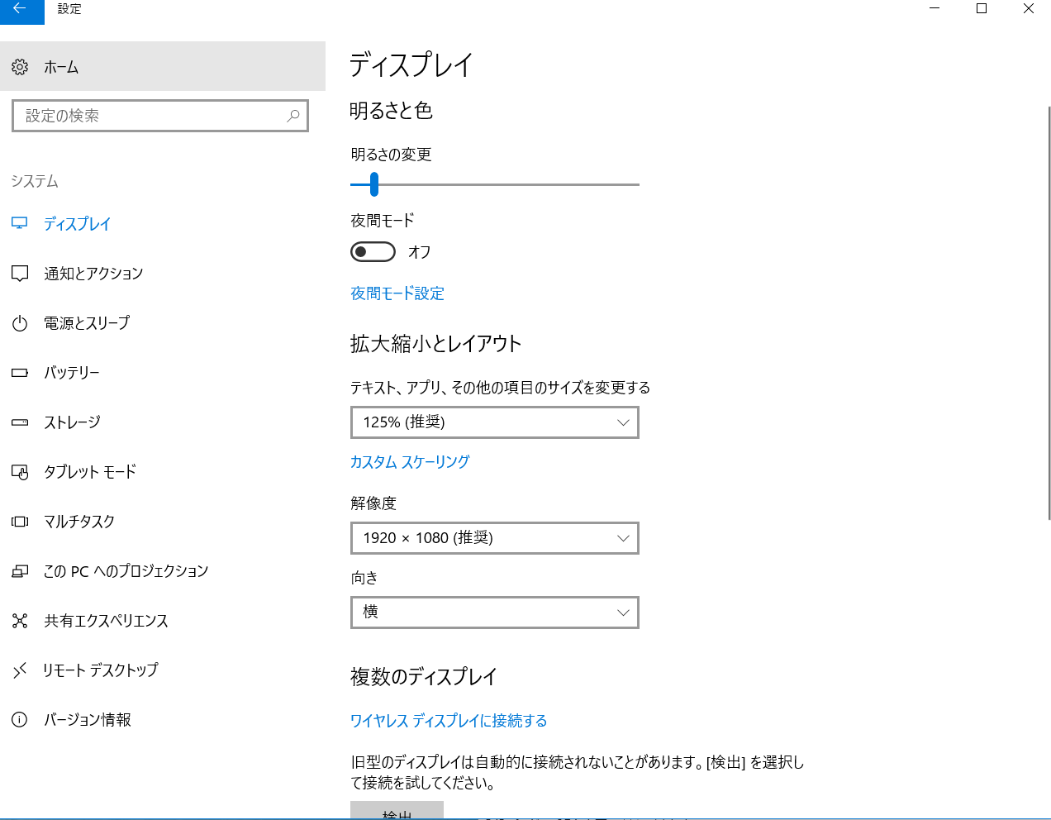Click the カスタム スケーリング link
Screen dimensions: 1051x820
pyautogui.click(x=410, y=462)
